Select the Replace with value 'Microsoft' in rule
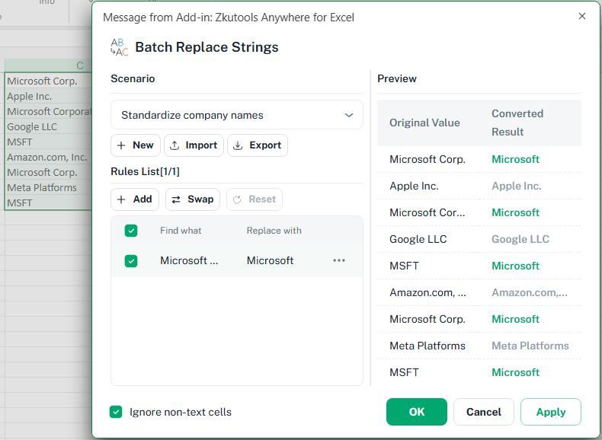Screen dimensions: 602x440 click(x=270, y=260)
